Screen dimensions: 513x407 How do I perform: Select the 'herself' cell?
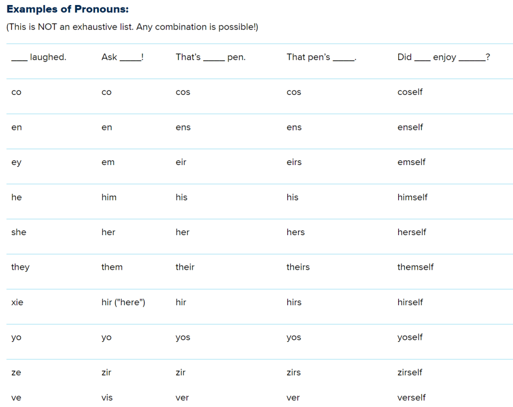[412, 232]
